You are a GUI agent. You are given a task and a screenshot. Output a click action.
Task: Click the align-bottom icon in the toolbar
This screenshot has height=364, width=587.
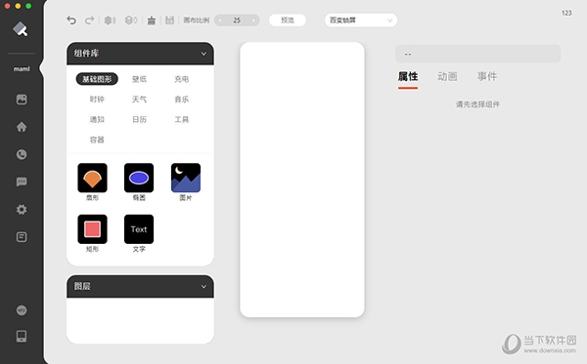152,20
